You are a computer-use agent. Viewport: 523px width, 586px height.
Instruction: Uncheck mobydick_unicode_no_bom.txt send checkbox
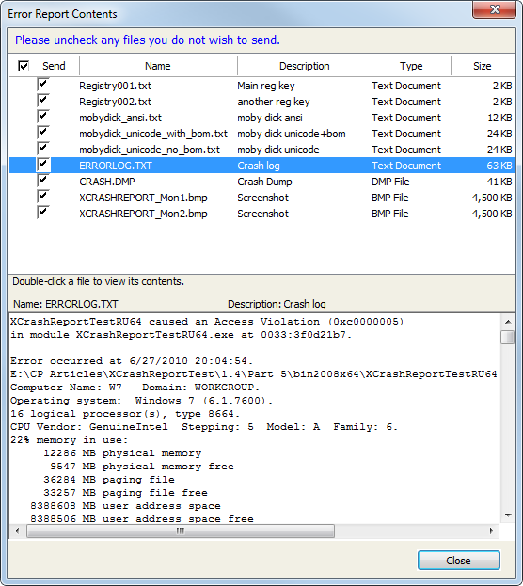coord(43,149)
